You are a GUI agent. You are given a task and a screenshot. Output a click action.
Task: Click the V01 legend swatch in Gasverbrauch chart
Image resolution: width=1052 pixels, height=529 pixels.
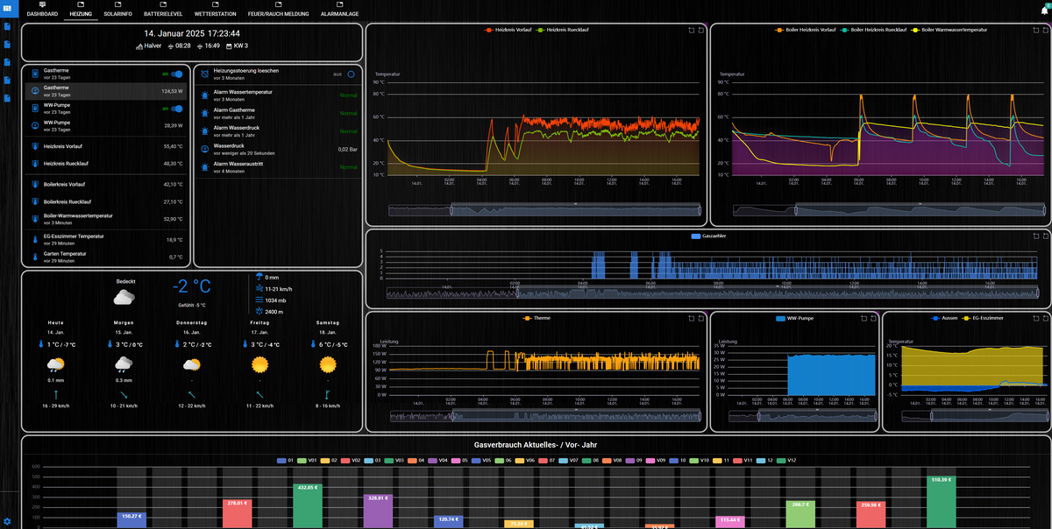(x=302, y=460)
